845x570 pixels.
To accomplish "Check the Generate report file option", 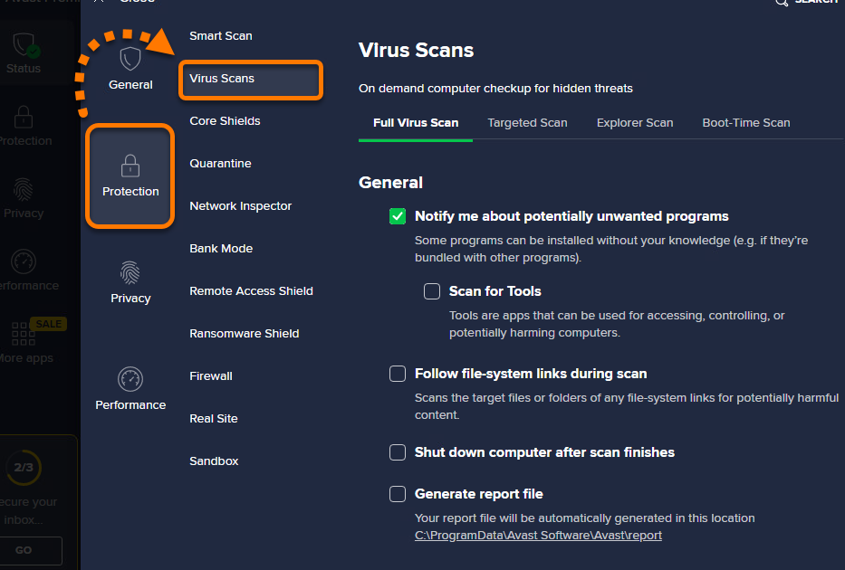I will coord(397,494).
